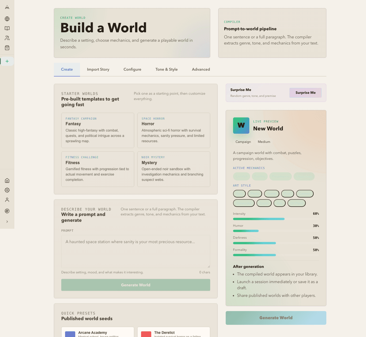Open the Home icon in lower sidebar
Viewport: 366px width, 337px height.
pyautogui.click(x=7, y=180)
